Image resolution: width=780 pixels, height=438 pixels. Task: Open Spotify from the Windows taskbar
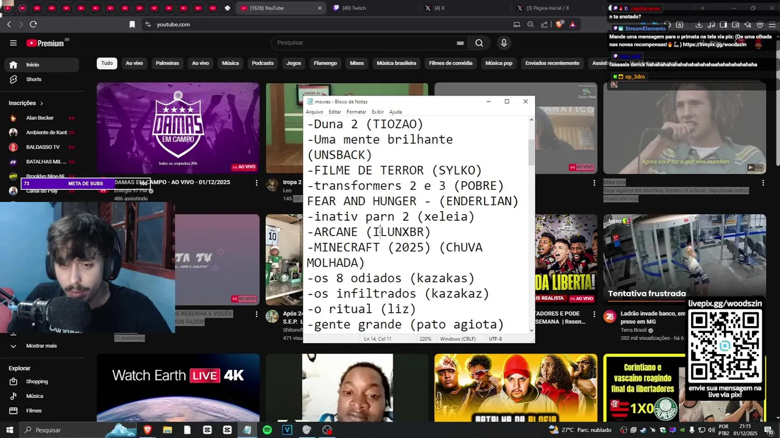click(x=267, y=430)
